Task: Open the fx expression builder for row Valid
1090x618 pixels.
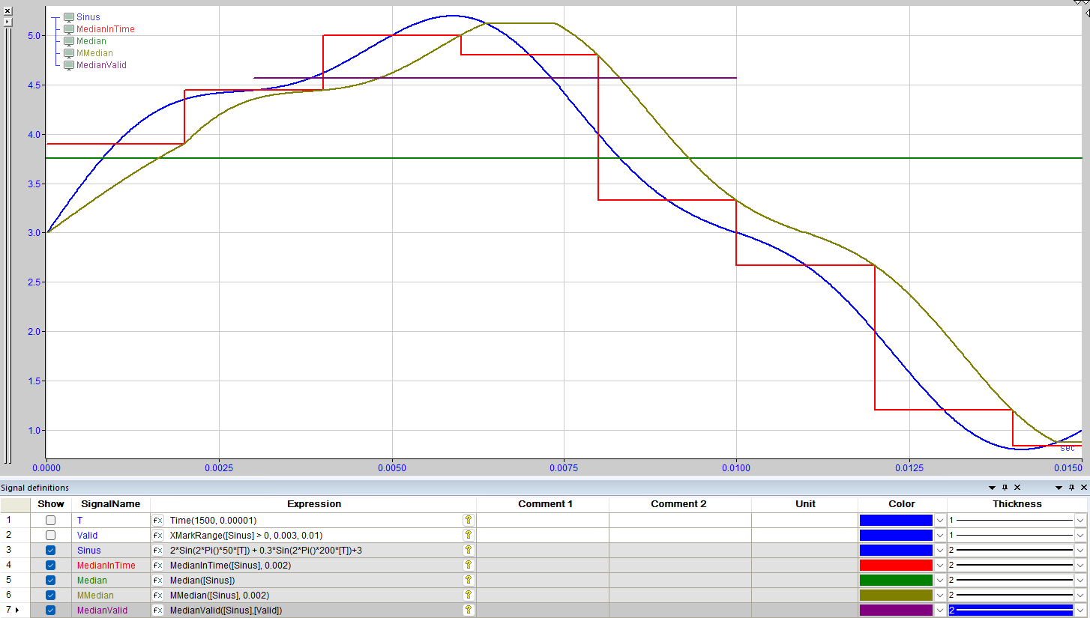Action: 158,535
